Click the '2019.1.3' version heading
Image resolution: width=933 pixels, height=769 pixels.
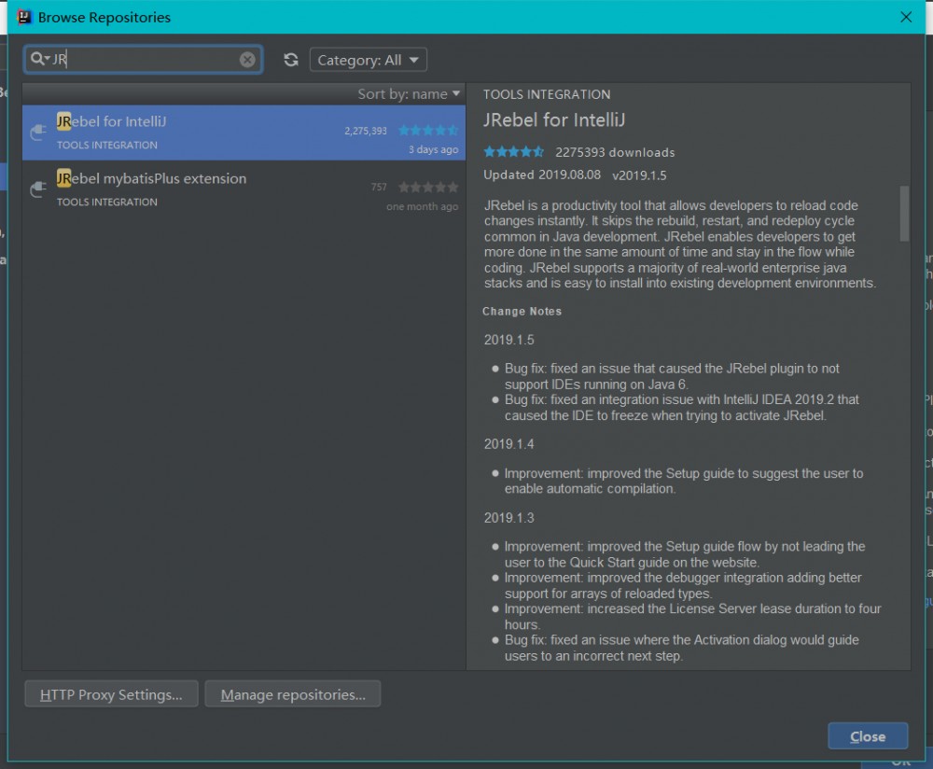(x=508, y=518)
